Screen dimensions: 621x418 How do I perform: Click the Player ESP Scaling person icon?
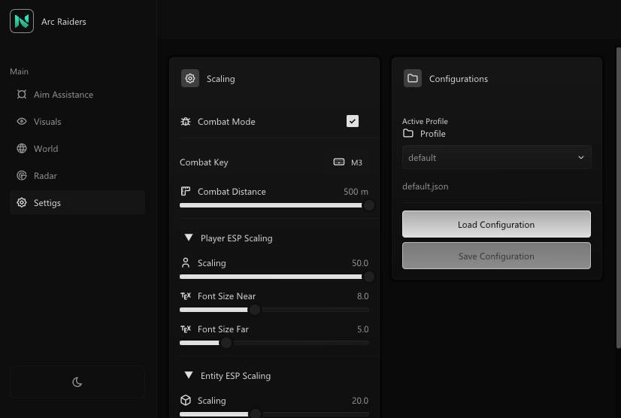pyautogui.click(x=186, y=263)
